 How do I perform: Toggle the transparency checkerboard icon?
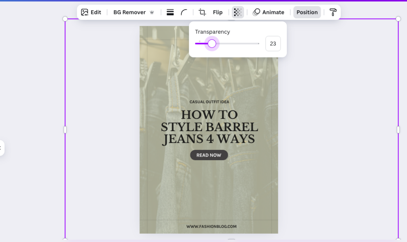click(238, 12)
